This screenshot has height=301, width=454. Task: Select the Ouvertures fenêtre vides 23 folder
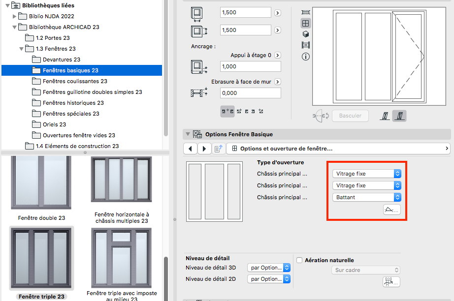pyautogui.click(x=82, y=135)
